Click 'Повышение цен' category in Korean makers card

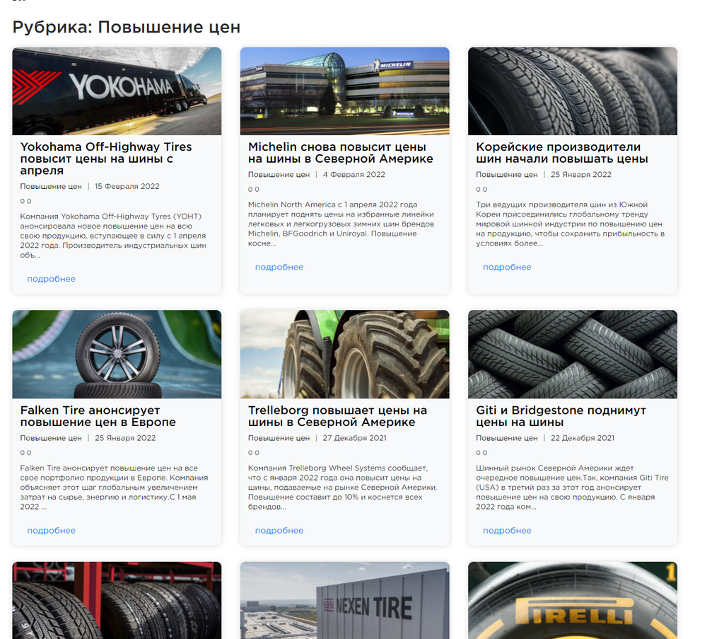pos(506,175)
